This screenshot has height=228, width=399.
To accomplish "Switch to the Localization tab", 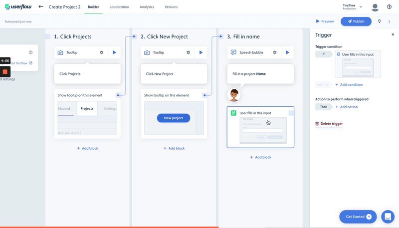I will 119,7.
